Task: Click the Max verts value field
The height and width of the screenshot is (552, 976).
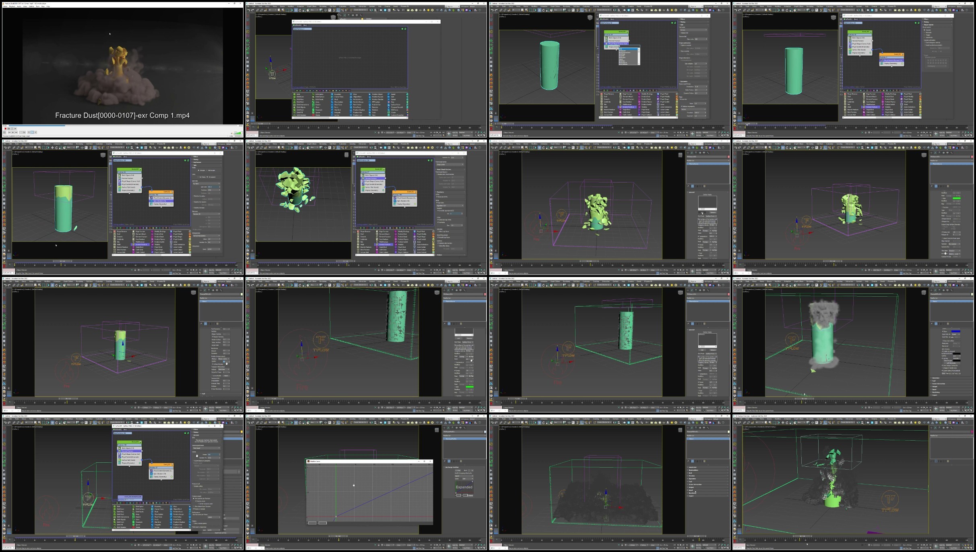Action: pos(700,39)
